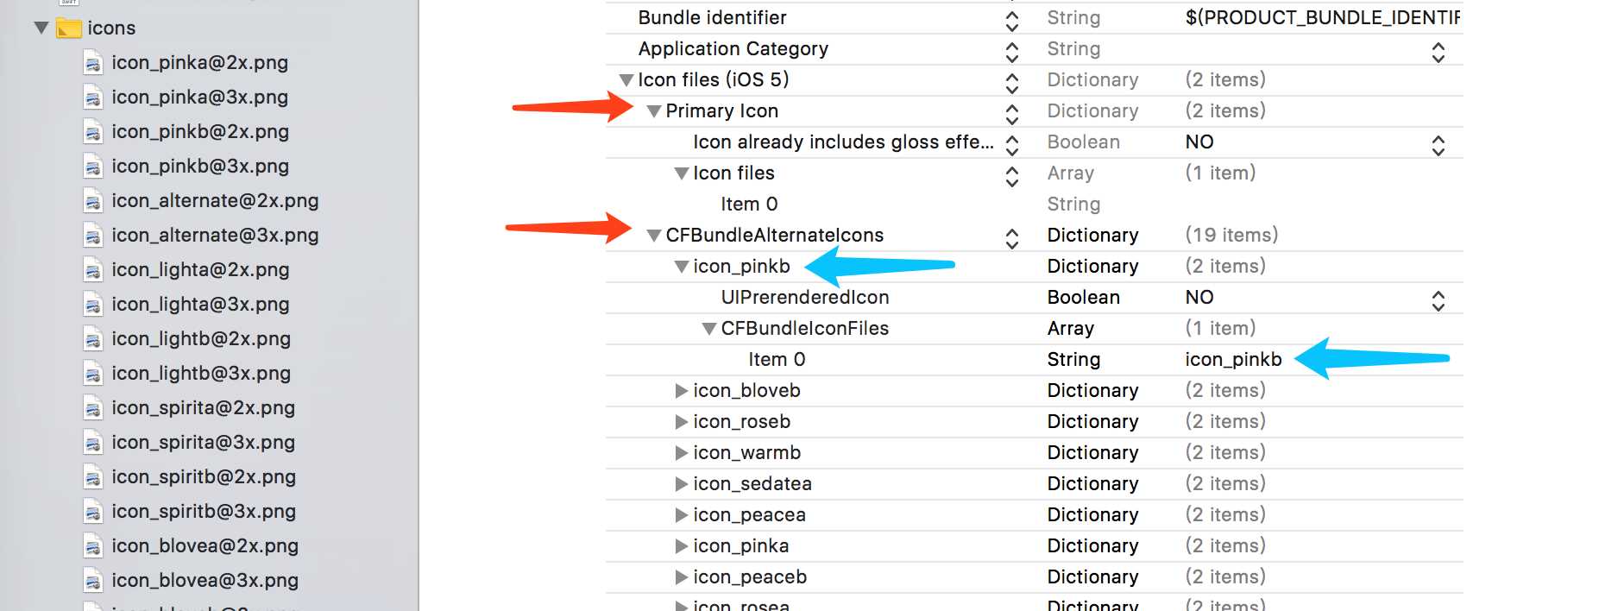Click the Boolean type of UIPrerenderedIcon row
This screenshot has height=611, width=1624.
pos(1084,298)
